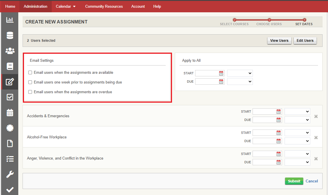Enable emailing users when assignments are overdue
Screen dimensions: 328x195
click(30, 92)
